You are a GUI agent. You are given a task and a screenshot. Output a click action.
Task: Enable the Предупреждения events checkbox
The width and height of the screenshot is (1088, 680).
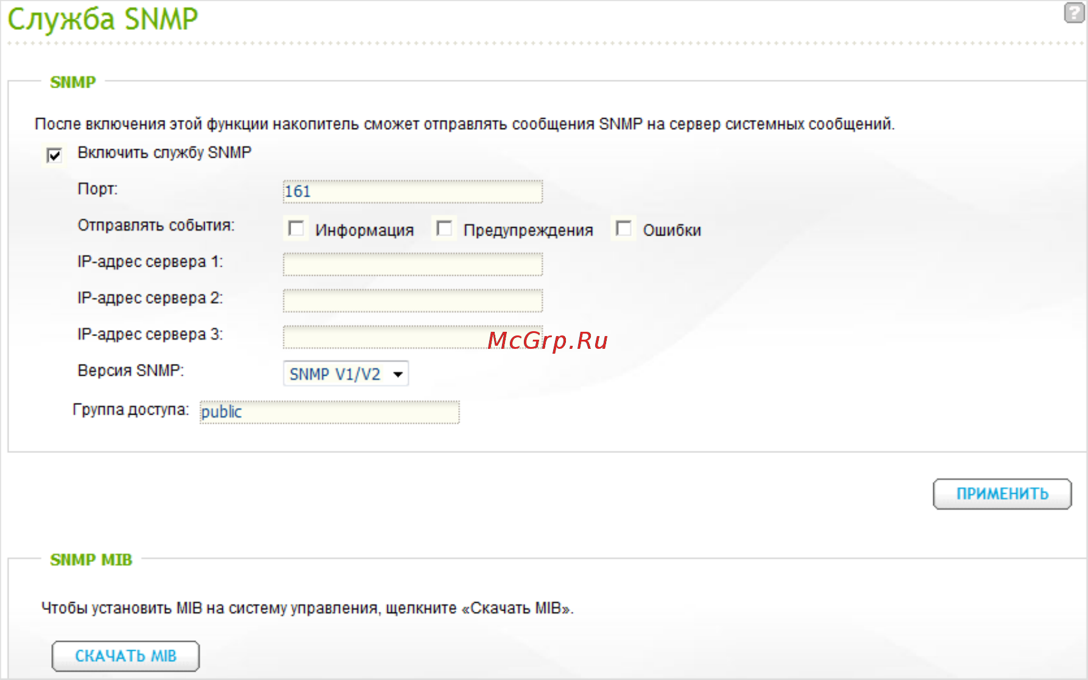[444, 229]
